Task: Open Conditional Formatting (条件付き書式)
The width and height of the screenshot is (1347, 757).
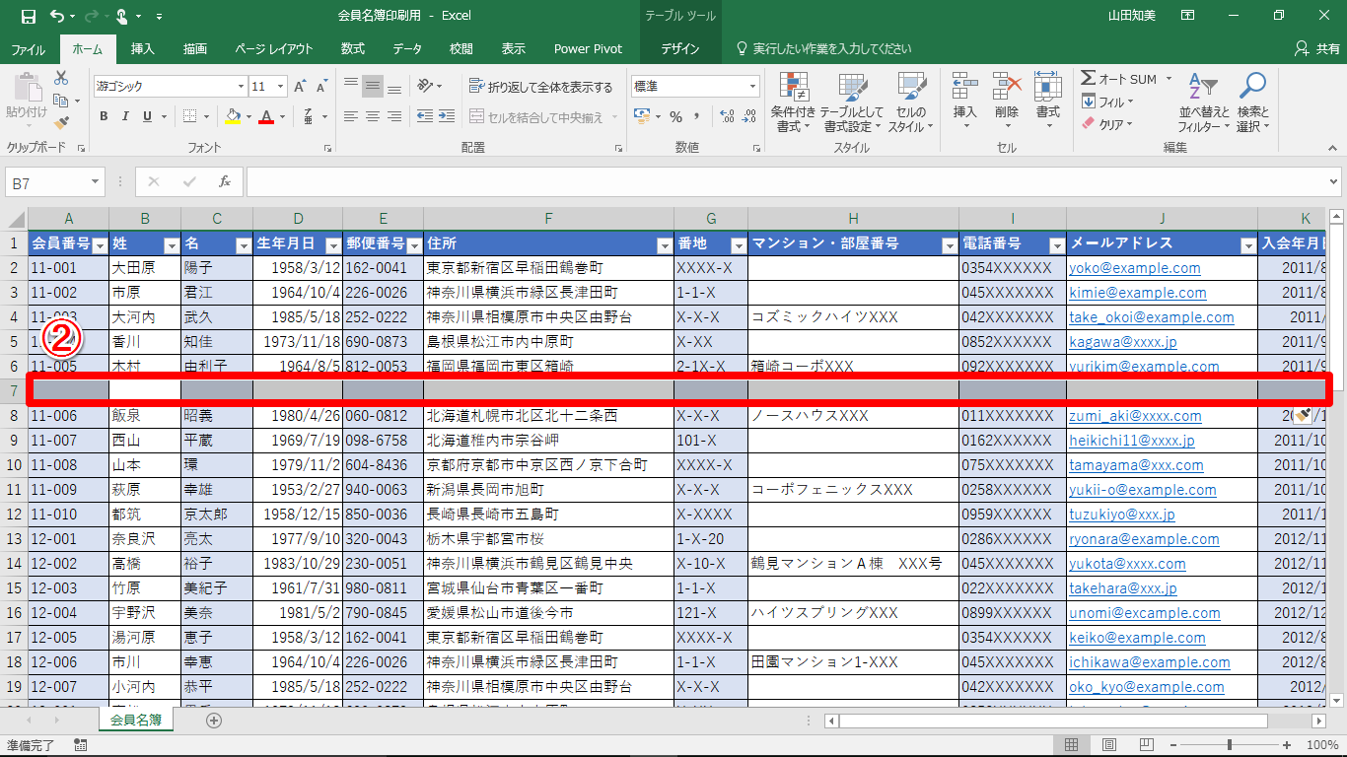Action: [x=794, y=103]
